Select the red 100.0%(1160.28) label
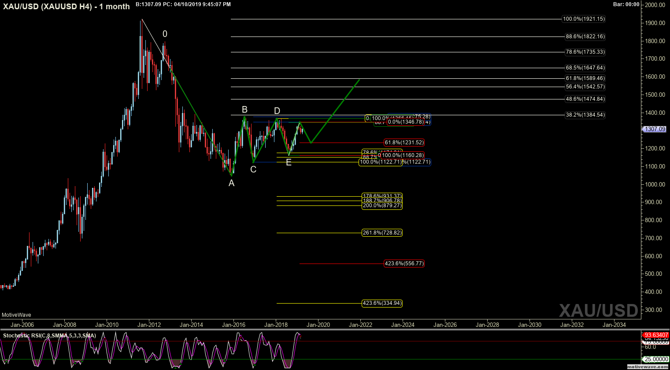Viewport: 670px width, 370px height. [403, 155]
